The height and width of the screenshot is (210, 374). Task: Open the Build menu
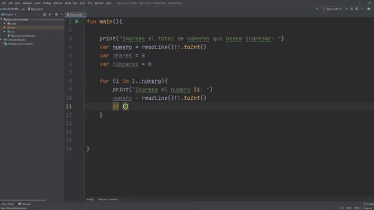pos(68,3)
